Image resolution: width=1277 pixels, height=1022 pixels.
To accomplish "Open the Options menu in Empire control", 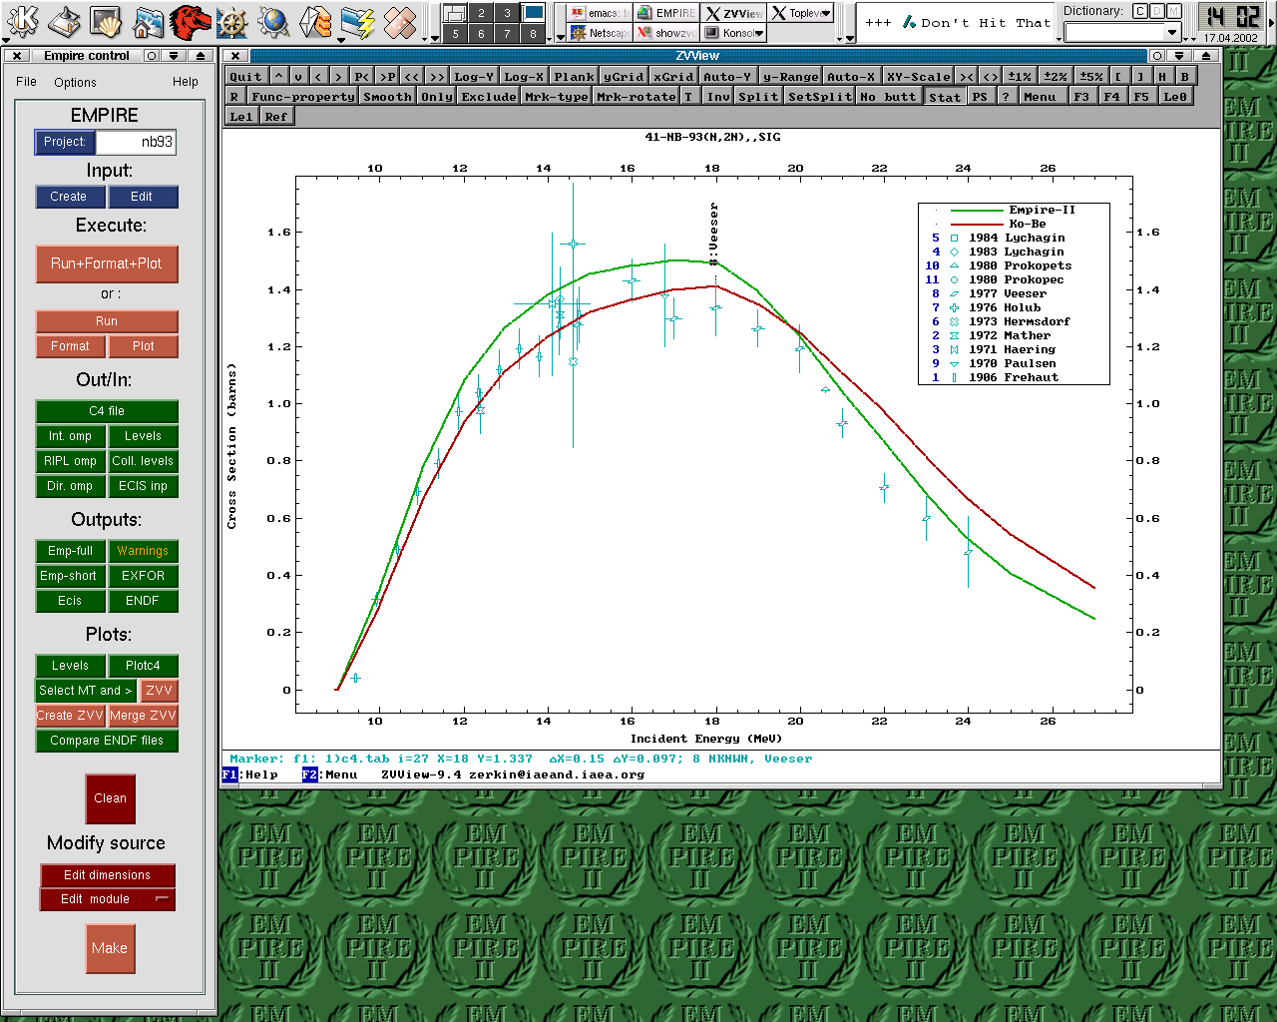I will coord(76,83).
